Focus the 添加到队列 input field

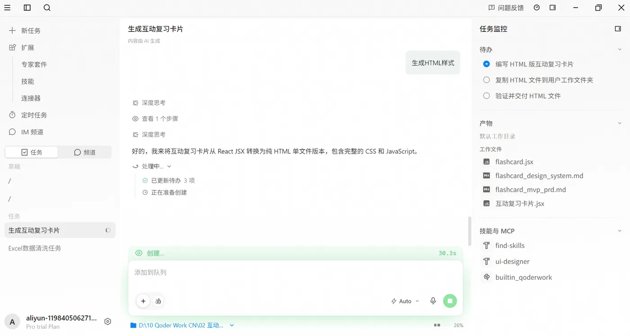(x=295, y=272)
